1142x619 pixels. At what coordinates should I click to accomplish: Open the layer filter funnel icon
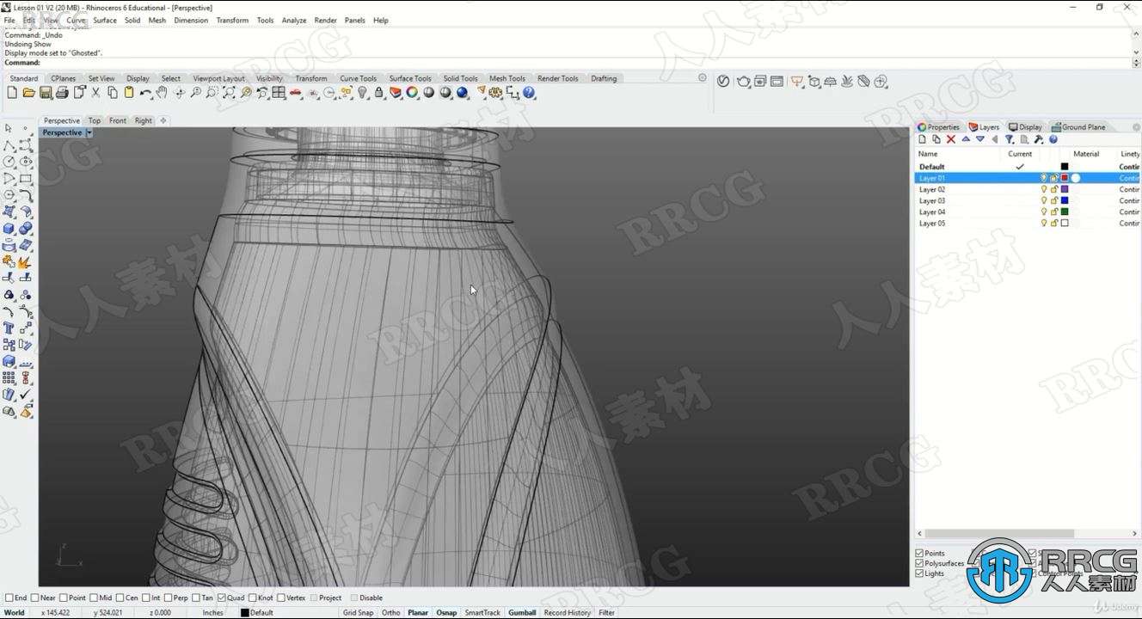tap(1010, 139)
